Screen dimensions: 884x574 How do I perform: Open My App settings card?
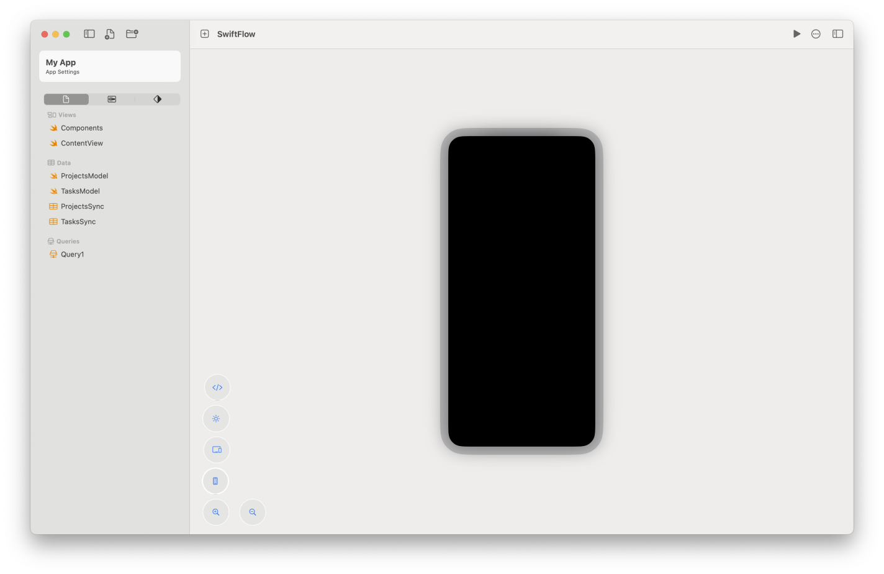110,66
